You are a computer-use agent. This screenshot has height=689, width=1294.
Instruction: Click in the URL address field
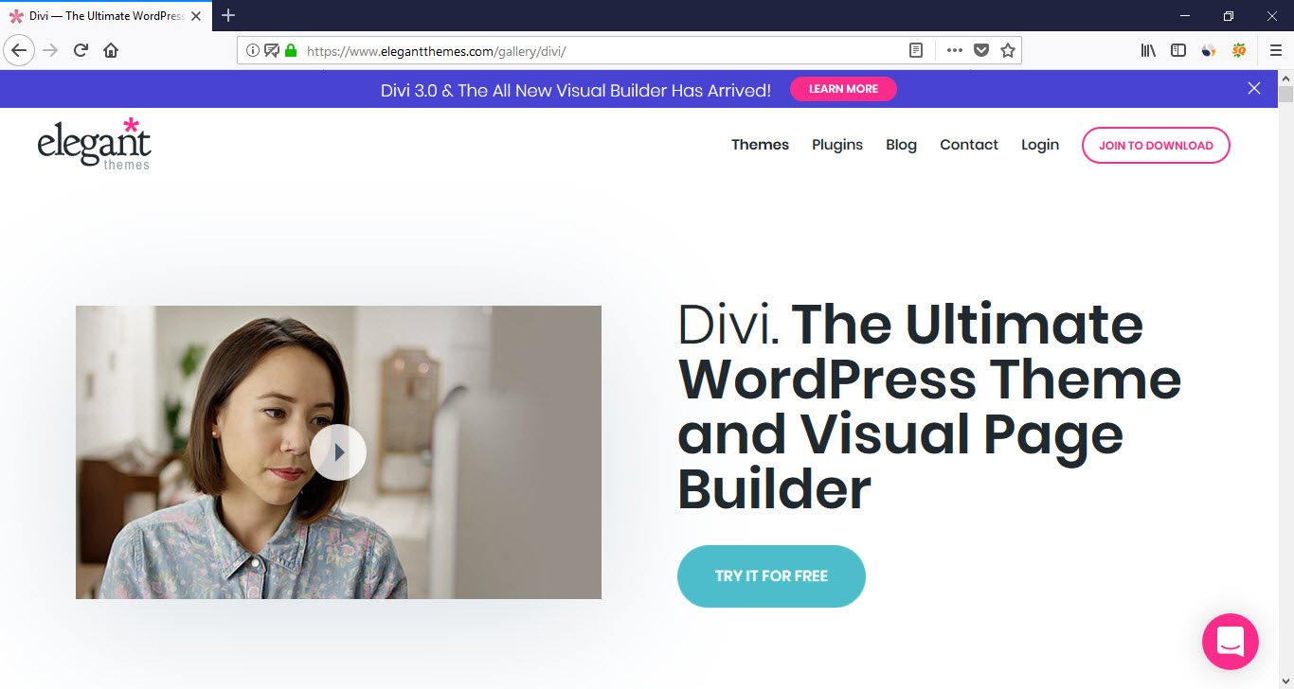(x=597, y=50)
